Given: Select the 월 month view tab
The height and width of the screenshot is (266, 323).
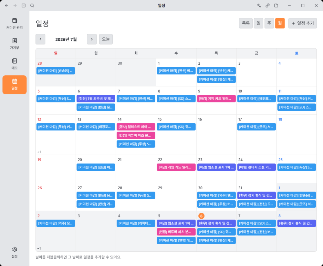Looking at the screenshot, I should pyautogui.click(x=280, y=23).
